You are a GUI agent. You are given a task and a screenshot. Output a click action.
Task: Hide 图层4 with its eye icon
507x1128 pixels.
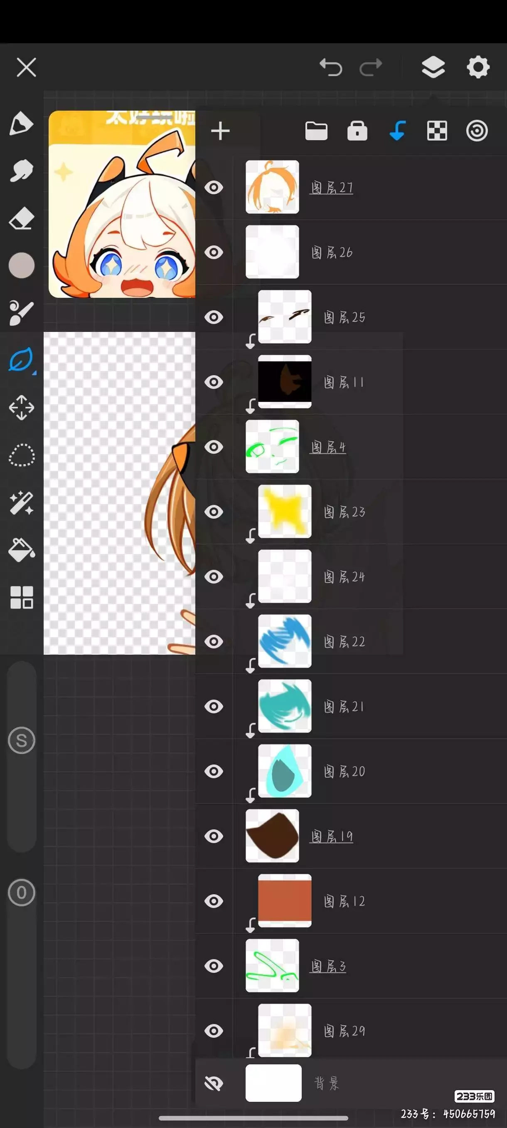point(214,447)
